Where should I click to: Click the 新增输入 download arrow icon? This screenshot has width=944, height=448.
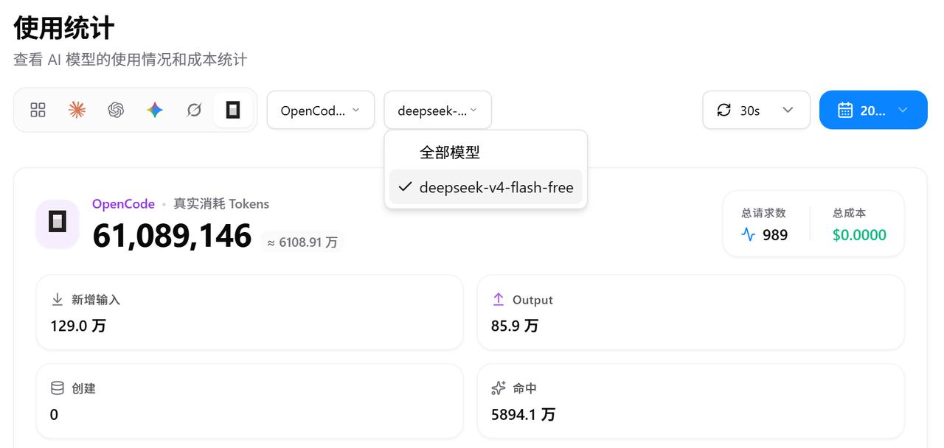pyautogui.click(x=57, y=299)
